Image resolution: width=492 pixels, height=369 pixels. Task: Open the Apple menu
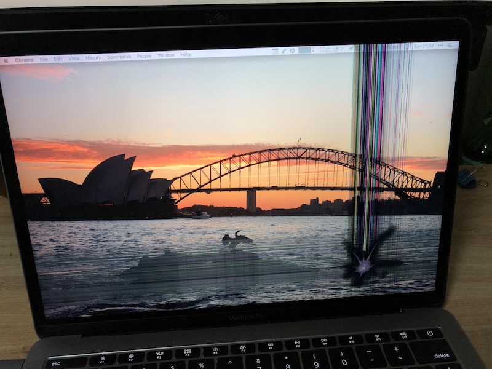tap(6, 61)
